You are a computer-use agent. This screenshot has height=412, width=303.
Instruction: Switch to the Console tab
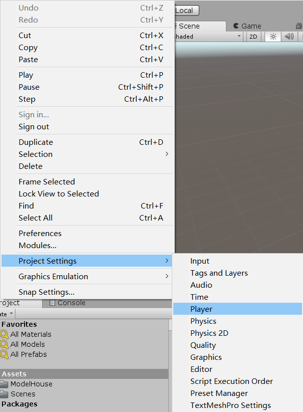[x=68, y=303]
